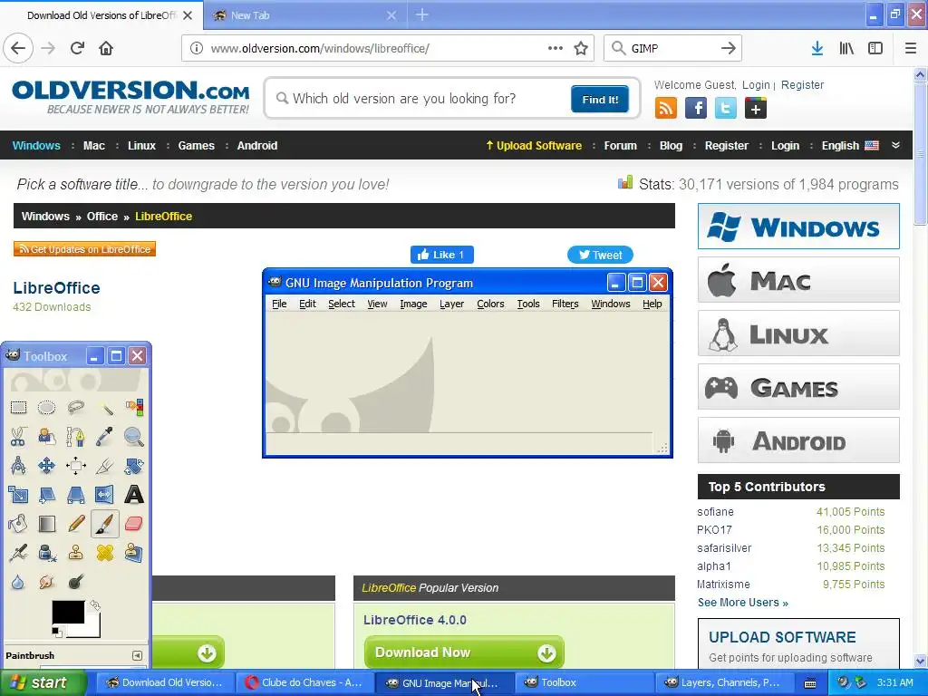Expand the English language chevron dropdown
Screen dimensions: 928x696
[895, 145]
